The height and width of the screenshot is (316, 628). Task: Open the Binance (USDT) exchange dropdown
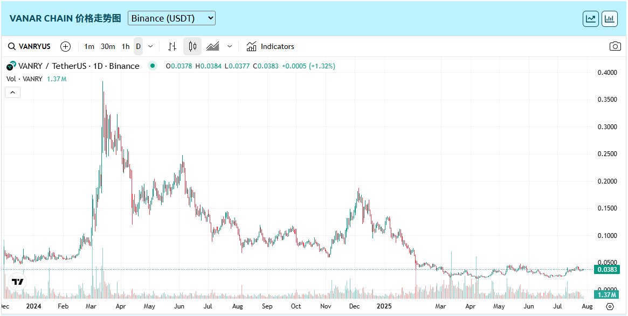coord(171,18)
